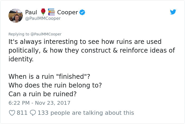Like the tweet with the heart icon

(x=12, y=113)
